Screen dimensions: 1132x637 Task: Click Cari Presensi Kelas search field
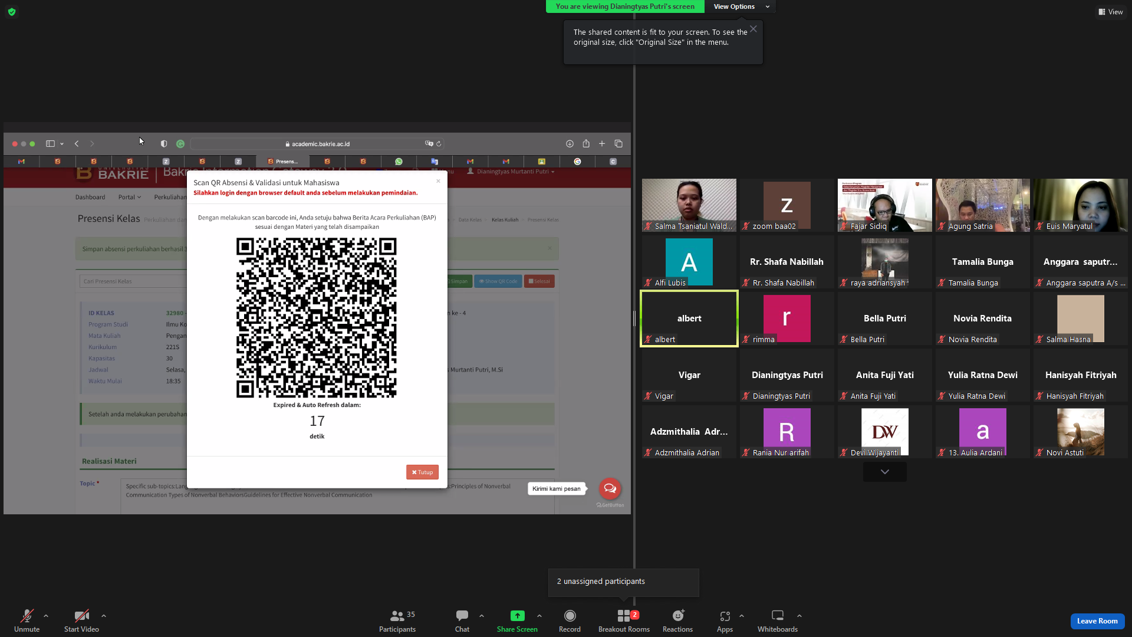[x=133, y=281]
